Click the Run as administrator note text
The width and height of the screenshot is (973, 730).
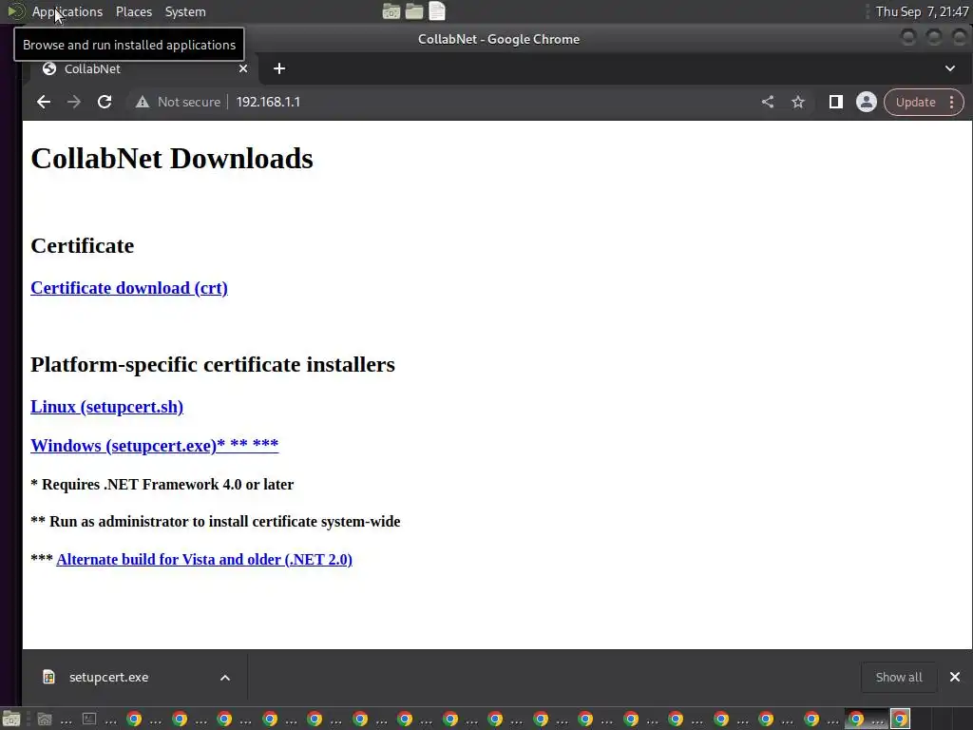pos(216,522)
